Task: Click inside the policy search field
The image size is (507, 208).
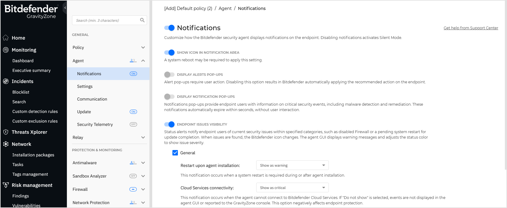Action: pos(106,20)
